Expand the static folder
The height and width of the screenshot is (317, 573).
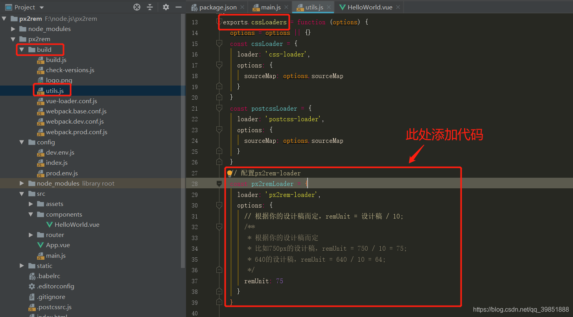[22, 266]
